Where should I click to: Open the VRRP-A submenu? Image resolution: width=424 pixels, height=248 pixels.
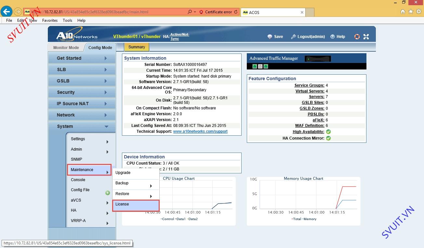tap(89, 221)
